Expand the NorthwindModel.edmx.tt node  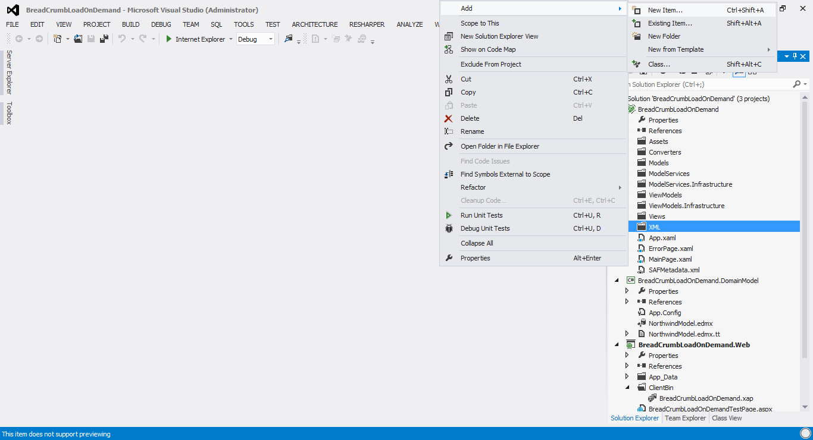[x=627, y=334]
